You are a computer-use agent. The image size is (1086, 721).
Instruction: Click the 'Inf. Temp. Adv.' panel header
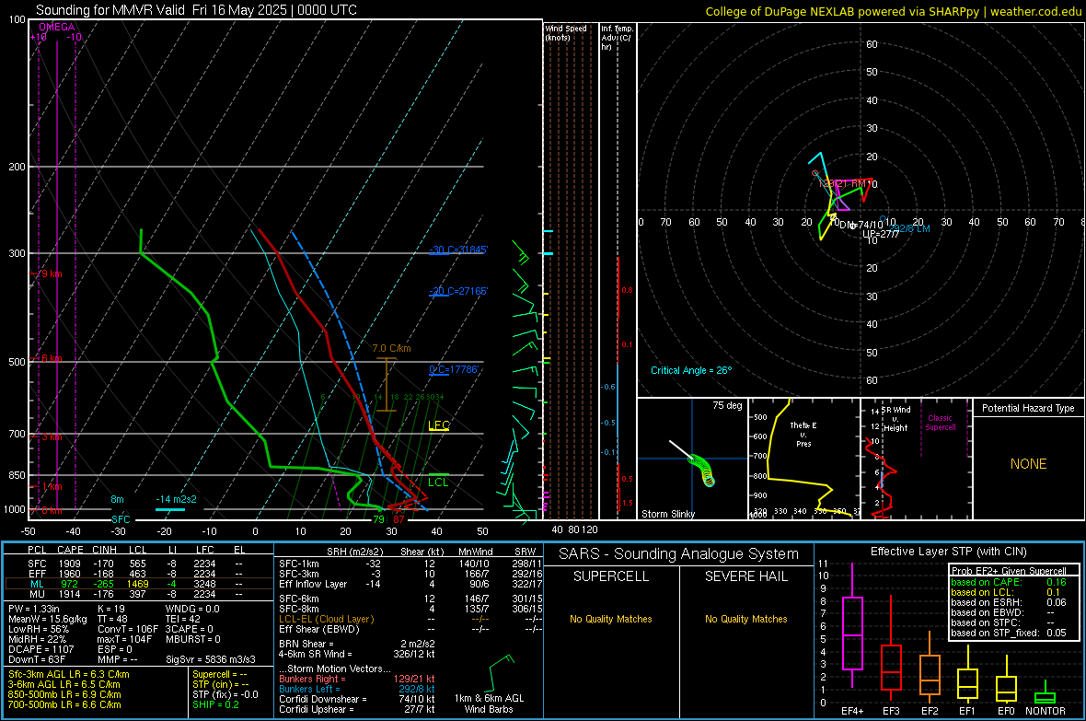(617, 38)
